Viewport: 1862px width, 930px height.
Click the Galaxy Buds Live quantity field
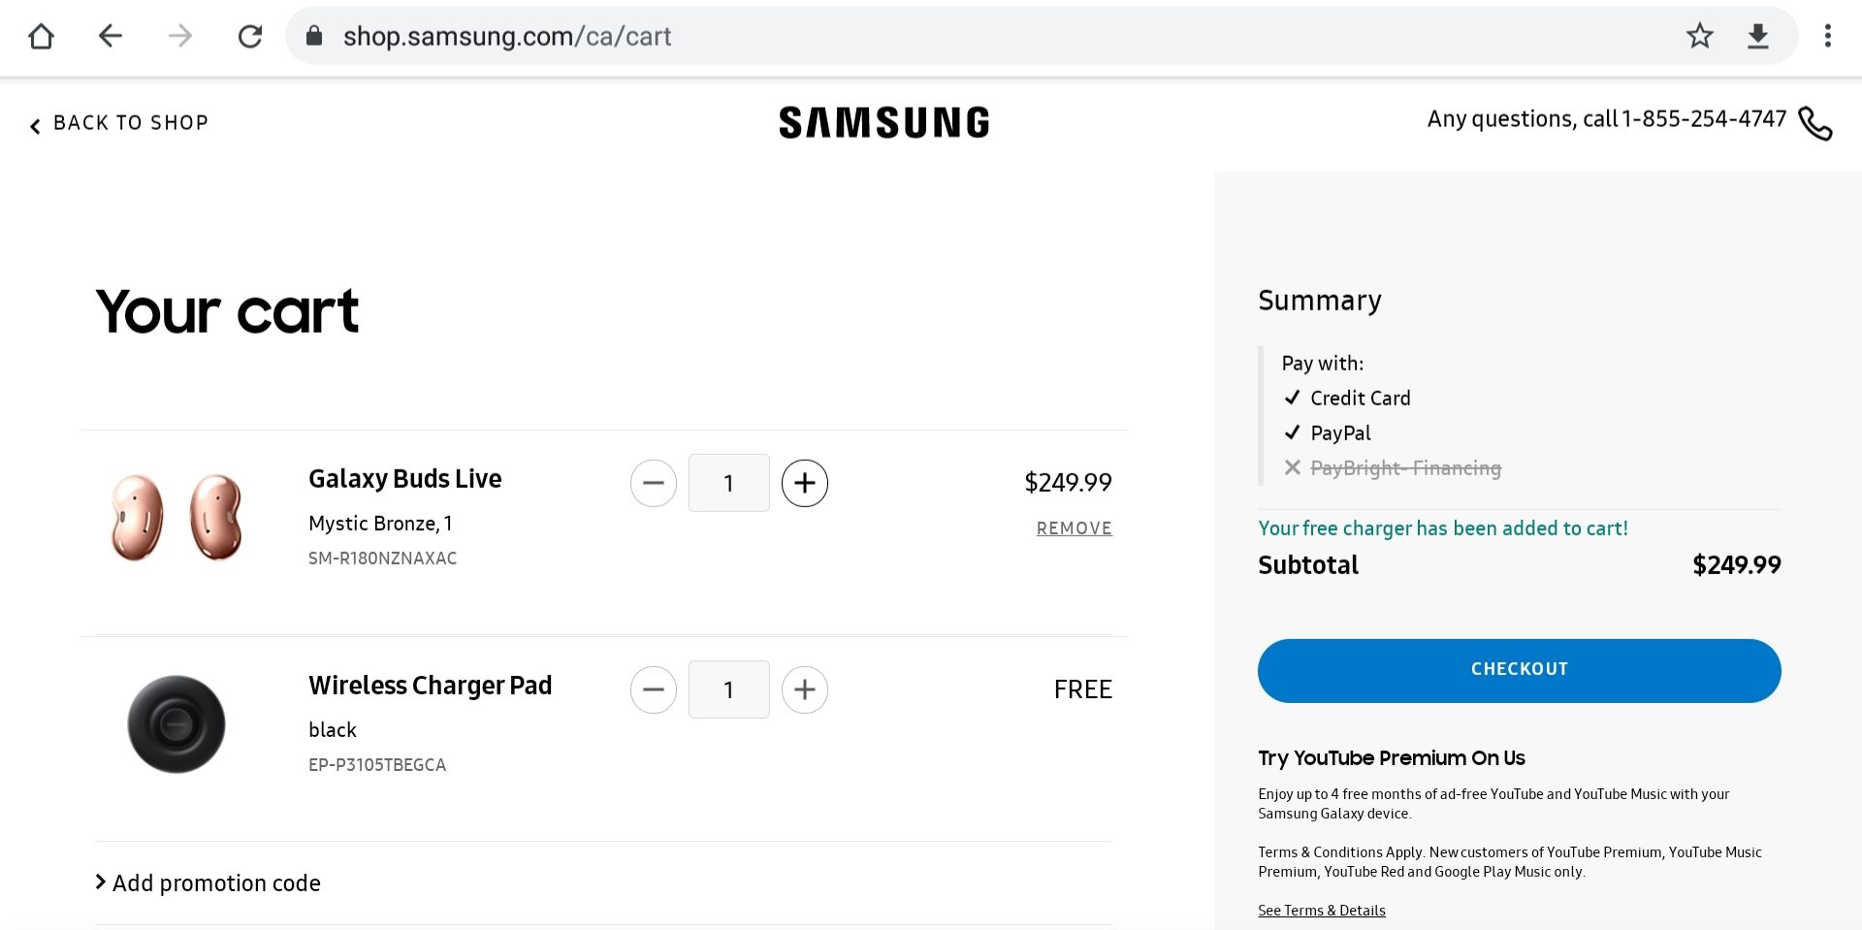pos(728,483)
